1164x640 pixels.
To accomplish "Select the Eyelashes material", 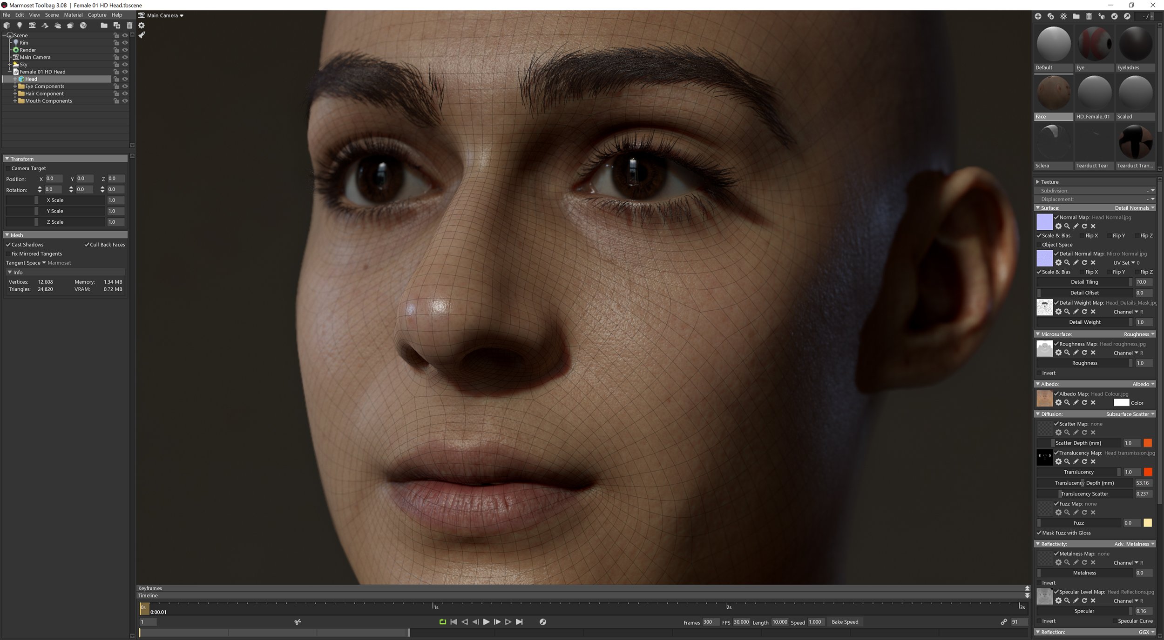I will coord(1135,49).
